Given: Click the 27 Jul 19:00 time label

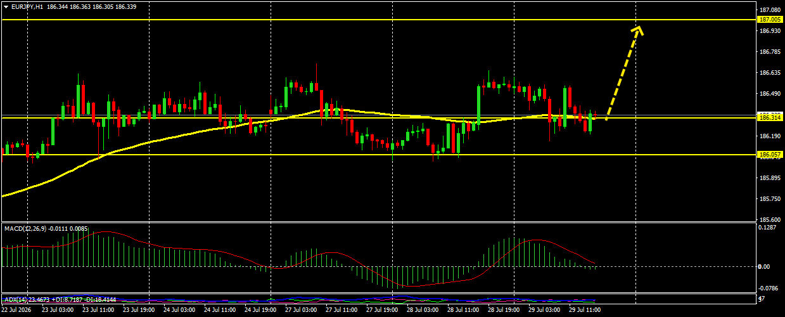Looking at the screenshot, I should point(382,310).
